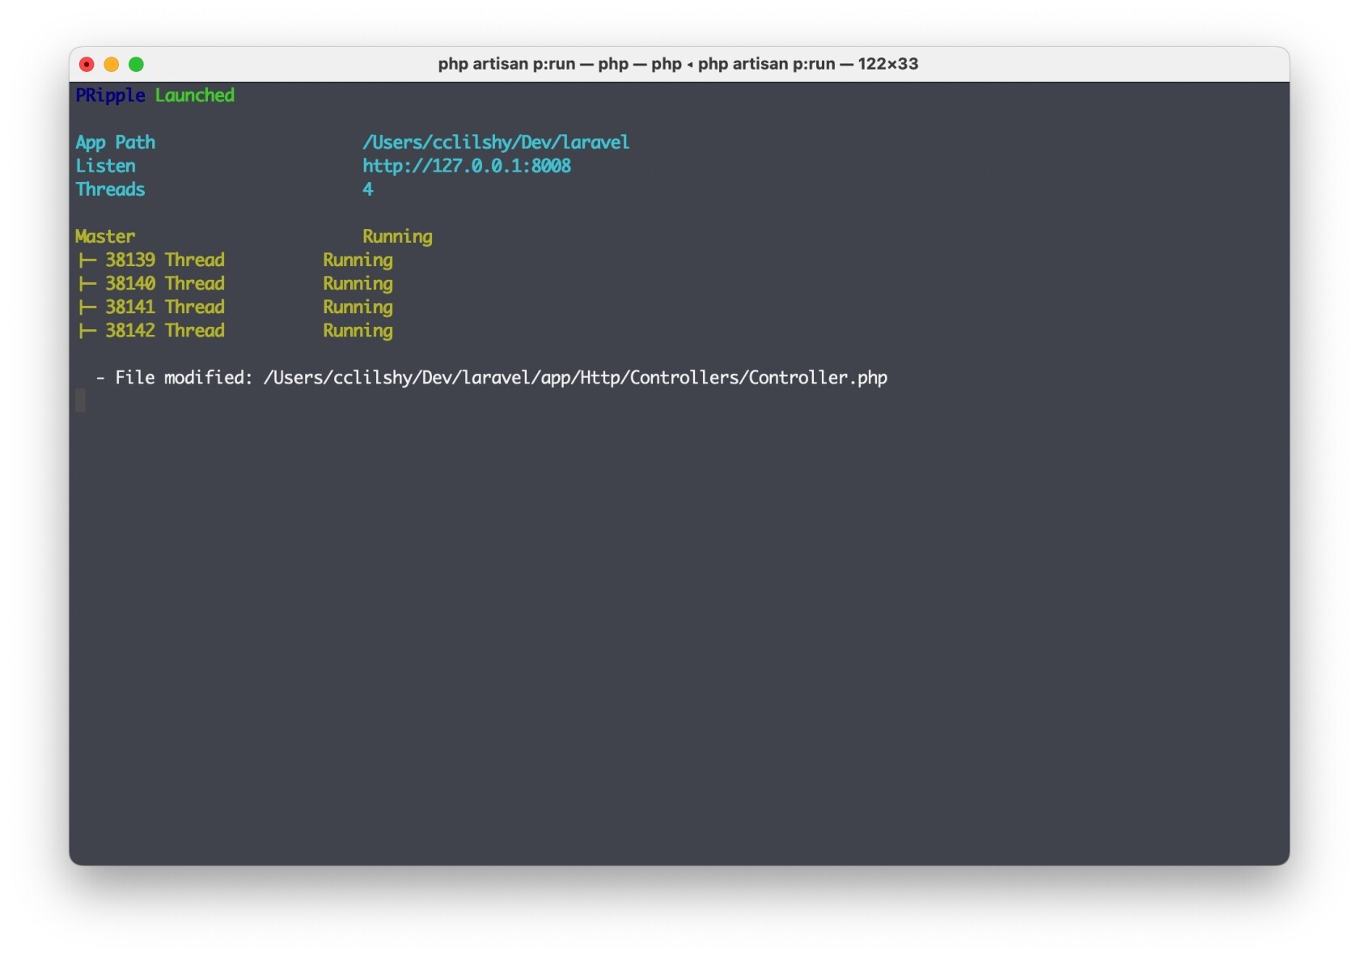This screenshot has width=1359, height=957.
Task: Minimize the terminal with yellow button
Action: point(112,64)
